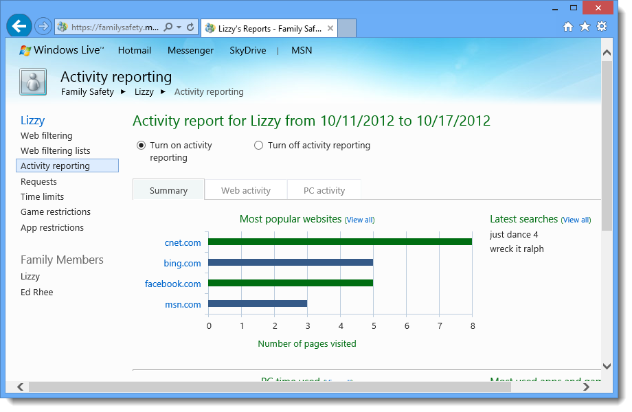
Task: Click the vertical scrollbar down arrow
Action: coord(607,366)
